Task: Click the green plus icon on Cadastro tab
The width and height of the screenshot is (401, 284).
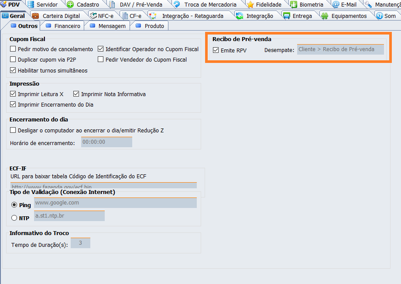Action: coord(70,5)
